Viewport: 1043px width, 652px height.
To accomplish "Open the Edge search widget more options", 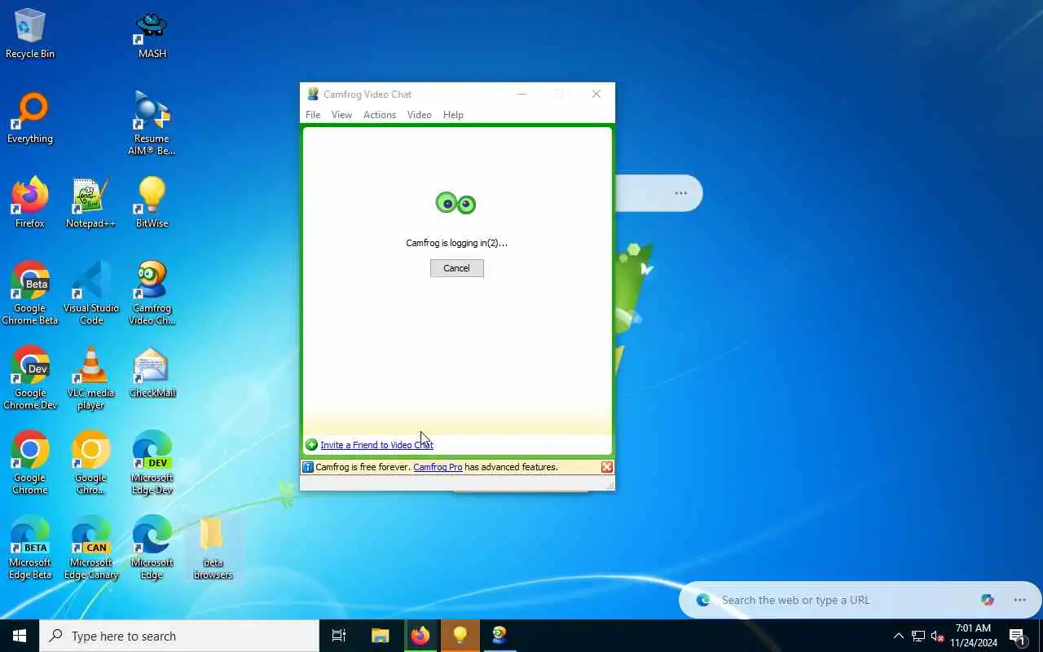I will coord(1019,600).
